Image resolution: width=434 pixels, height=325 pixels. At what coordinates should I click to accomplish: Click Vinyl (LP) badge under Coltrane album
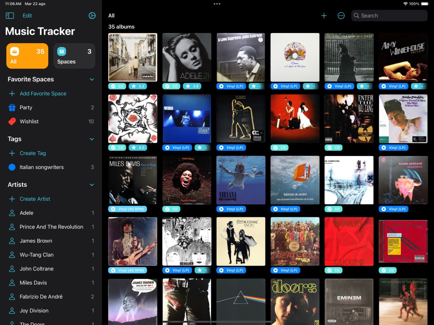231,86
